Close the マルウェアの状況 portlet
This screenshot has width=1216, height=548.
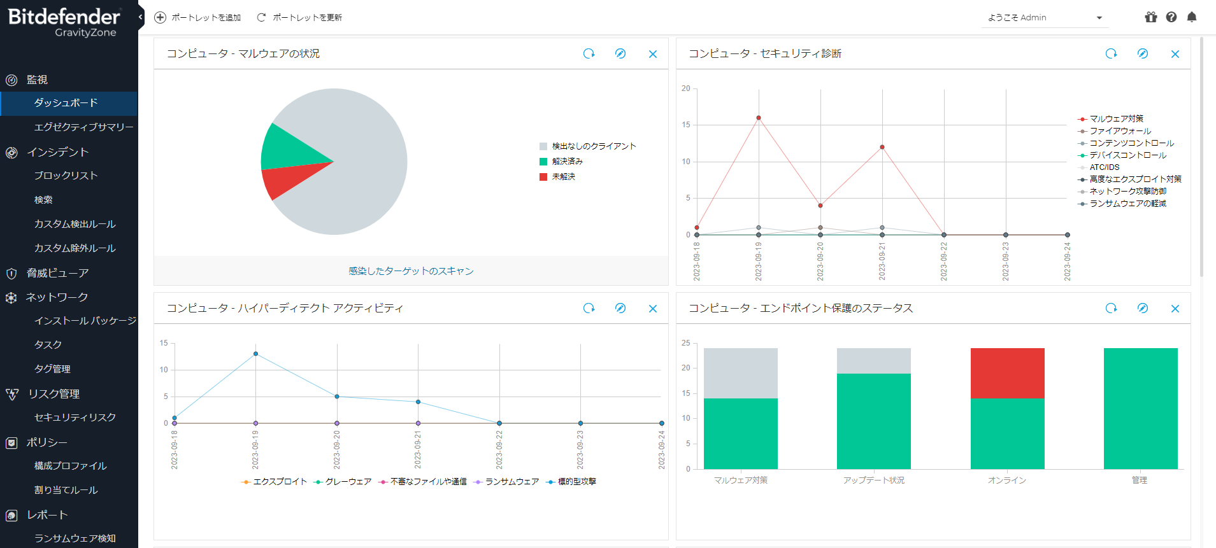652,54
